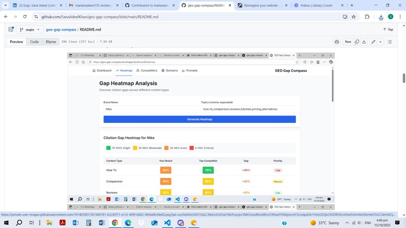The width and height of the screenshot is (406, 228).
Task: Open the geo-gap-compass repository link
Action: tap(61, 30)
